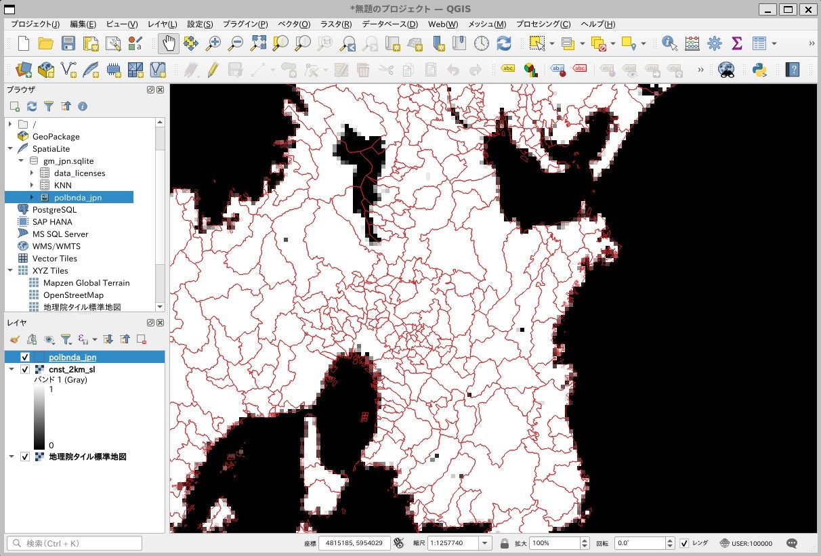Viewport: 821px width, 556px height.
Task: Collapse the gm_jpn.sqlite database tree
Action: 20,161
